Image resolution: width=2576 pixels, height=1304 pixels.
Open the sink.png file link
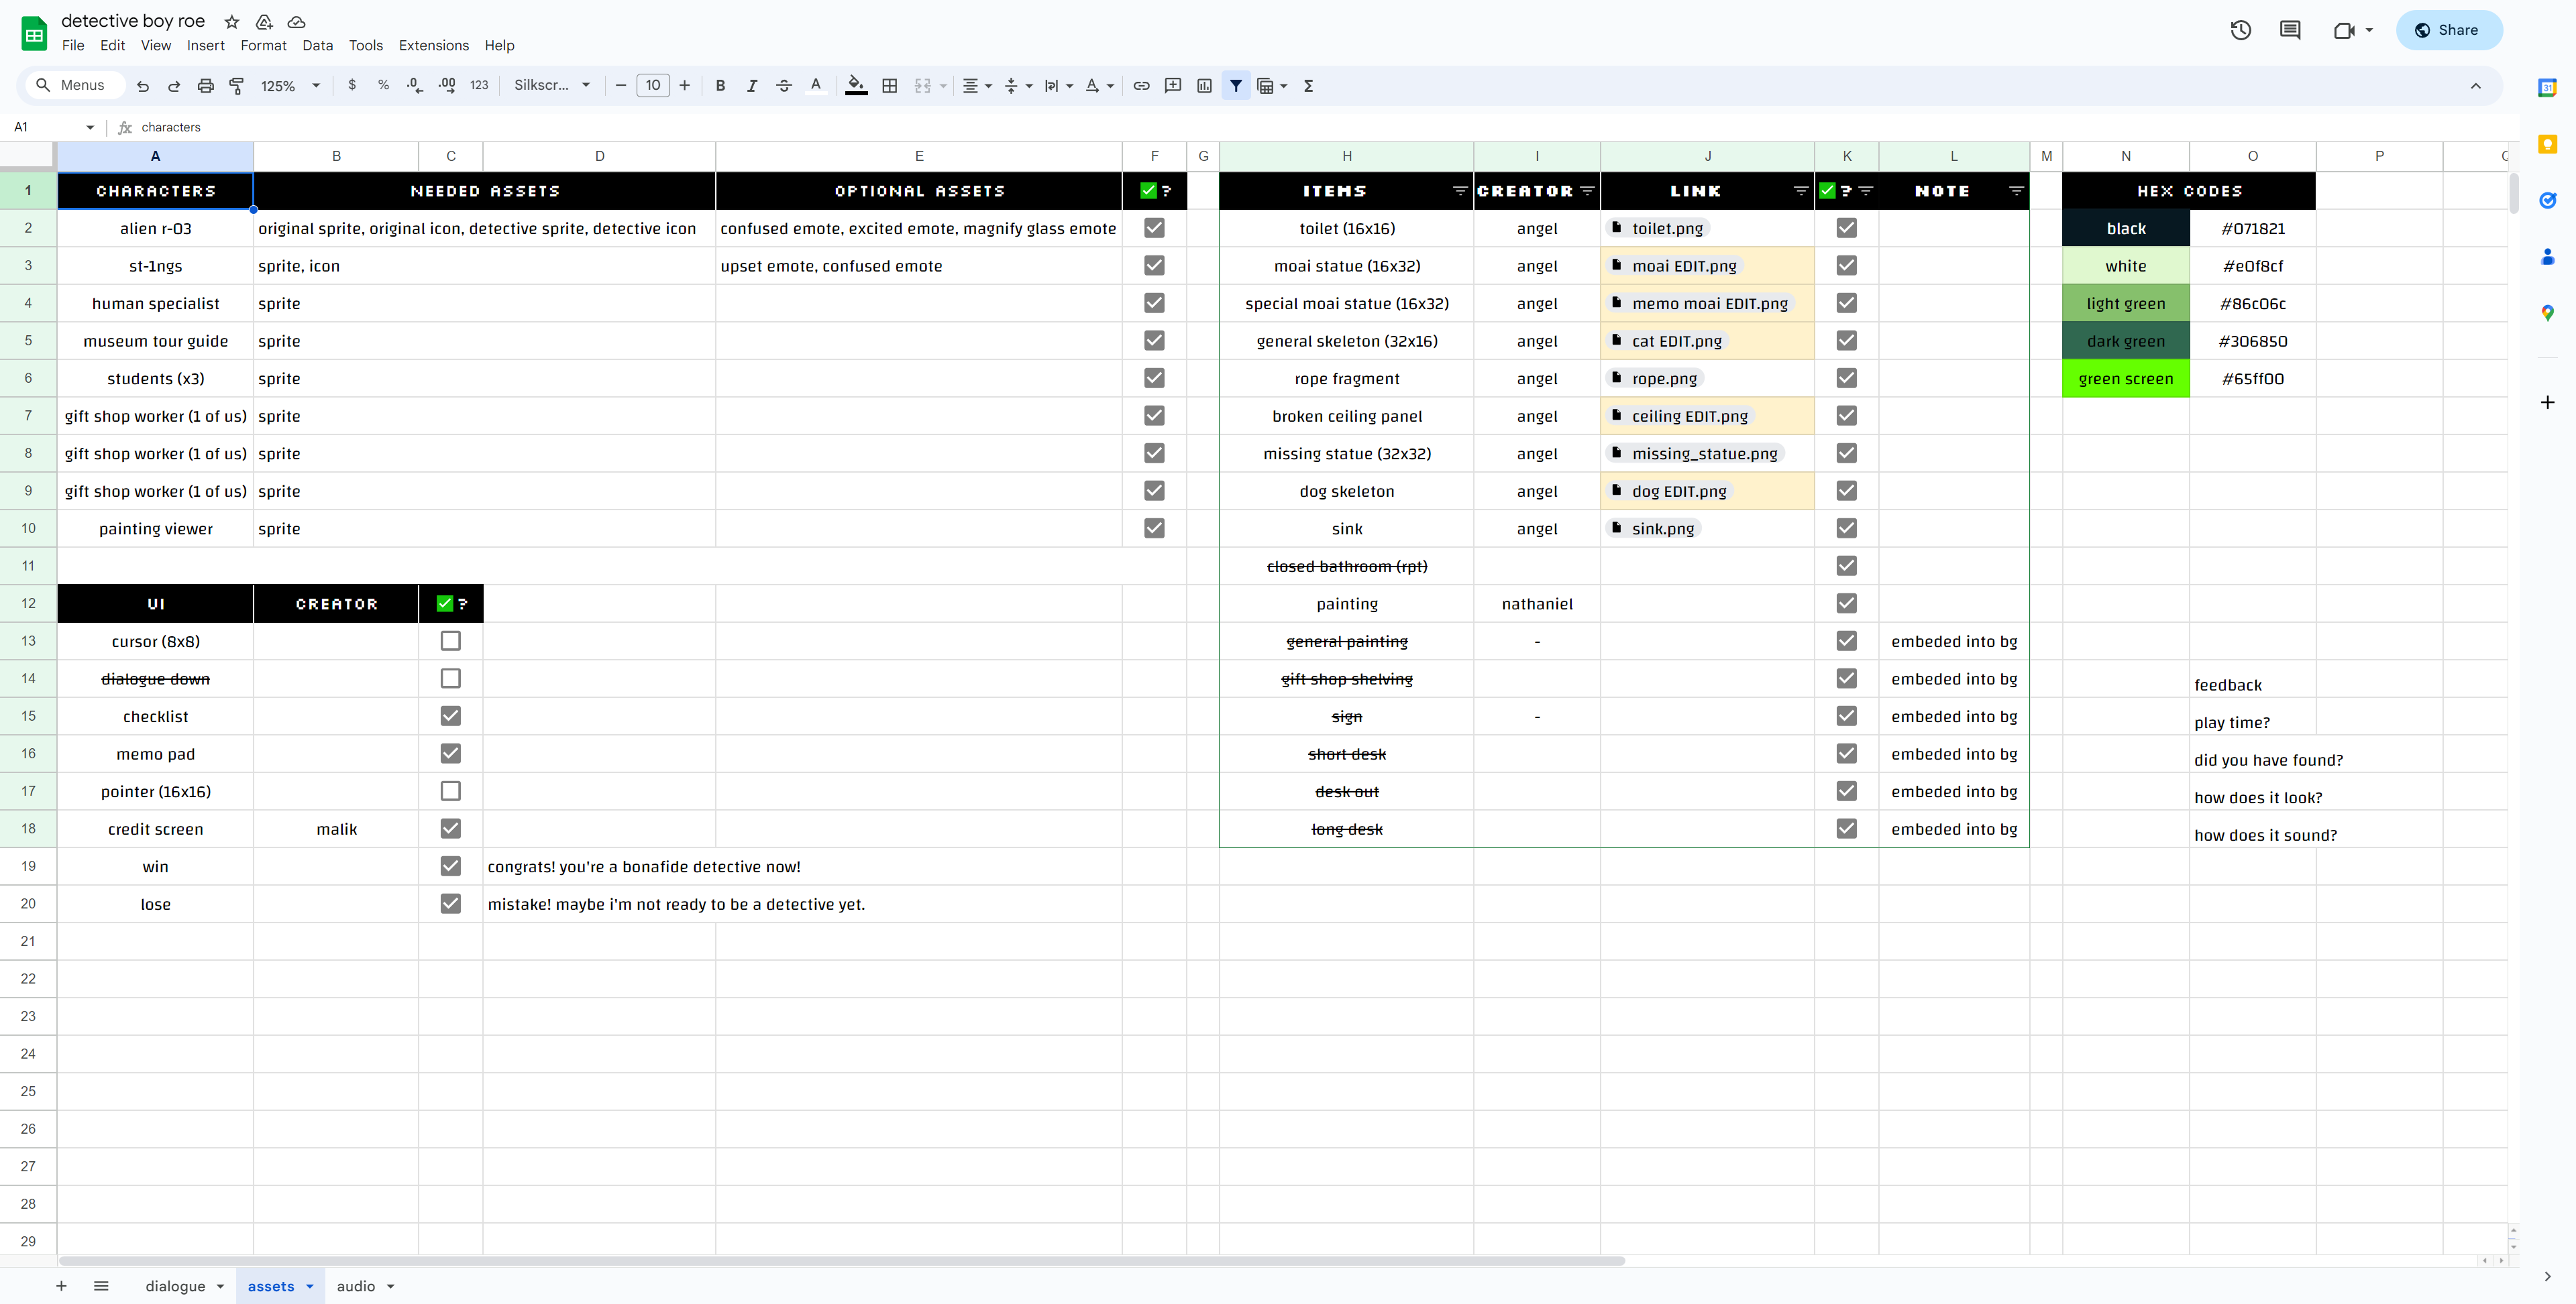[1653, 528]
